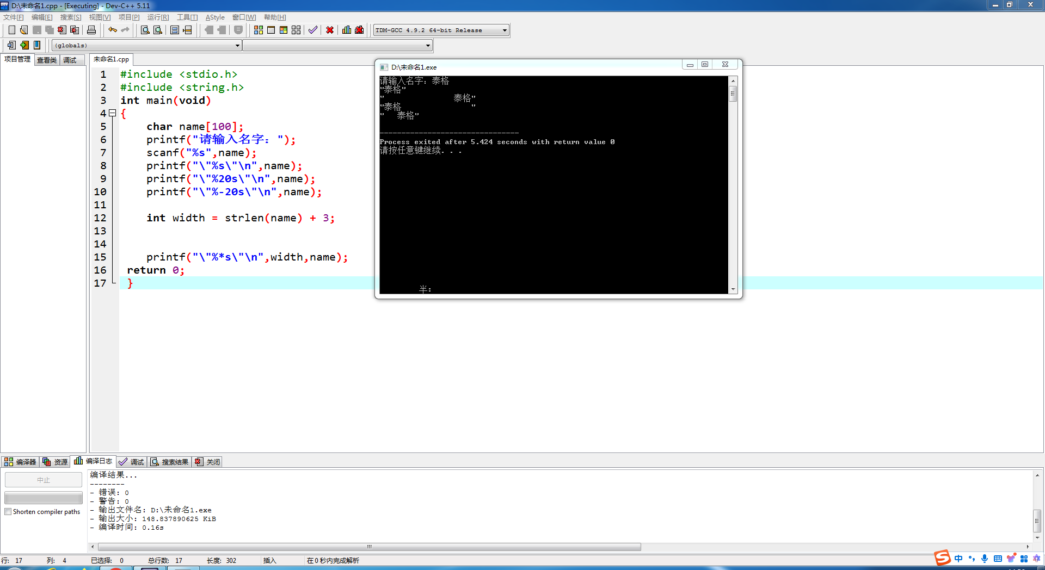Click the editor's horizontal scrollbar

[x=368, y=547]
